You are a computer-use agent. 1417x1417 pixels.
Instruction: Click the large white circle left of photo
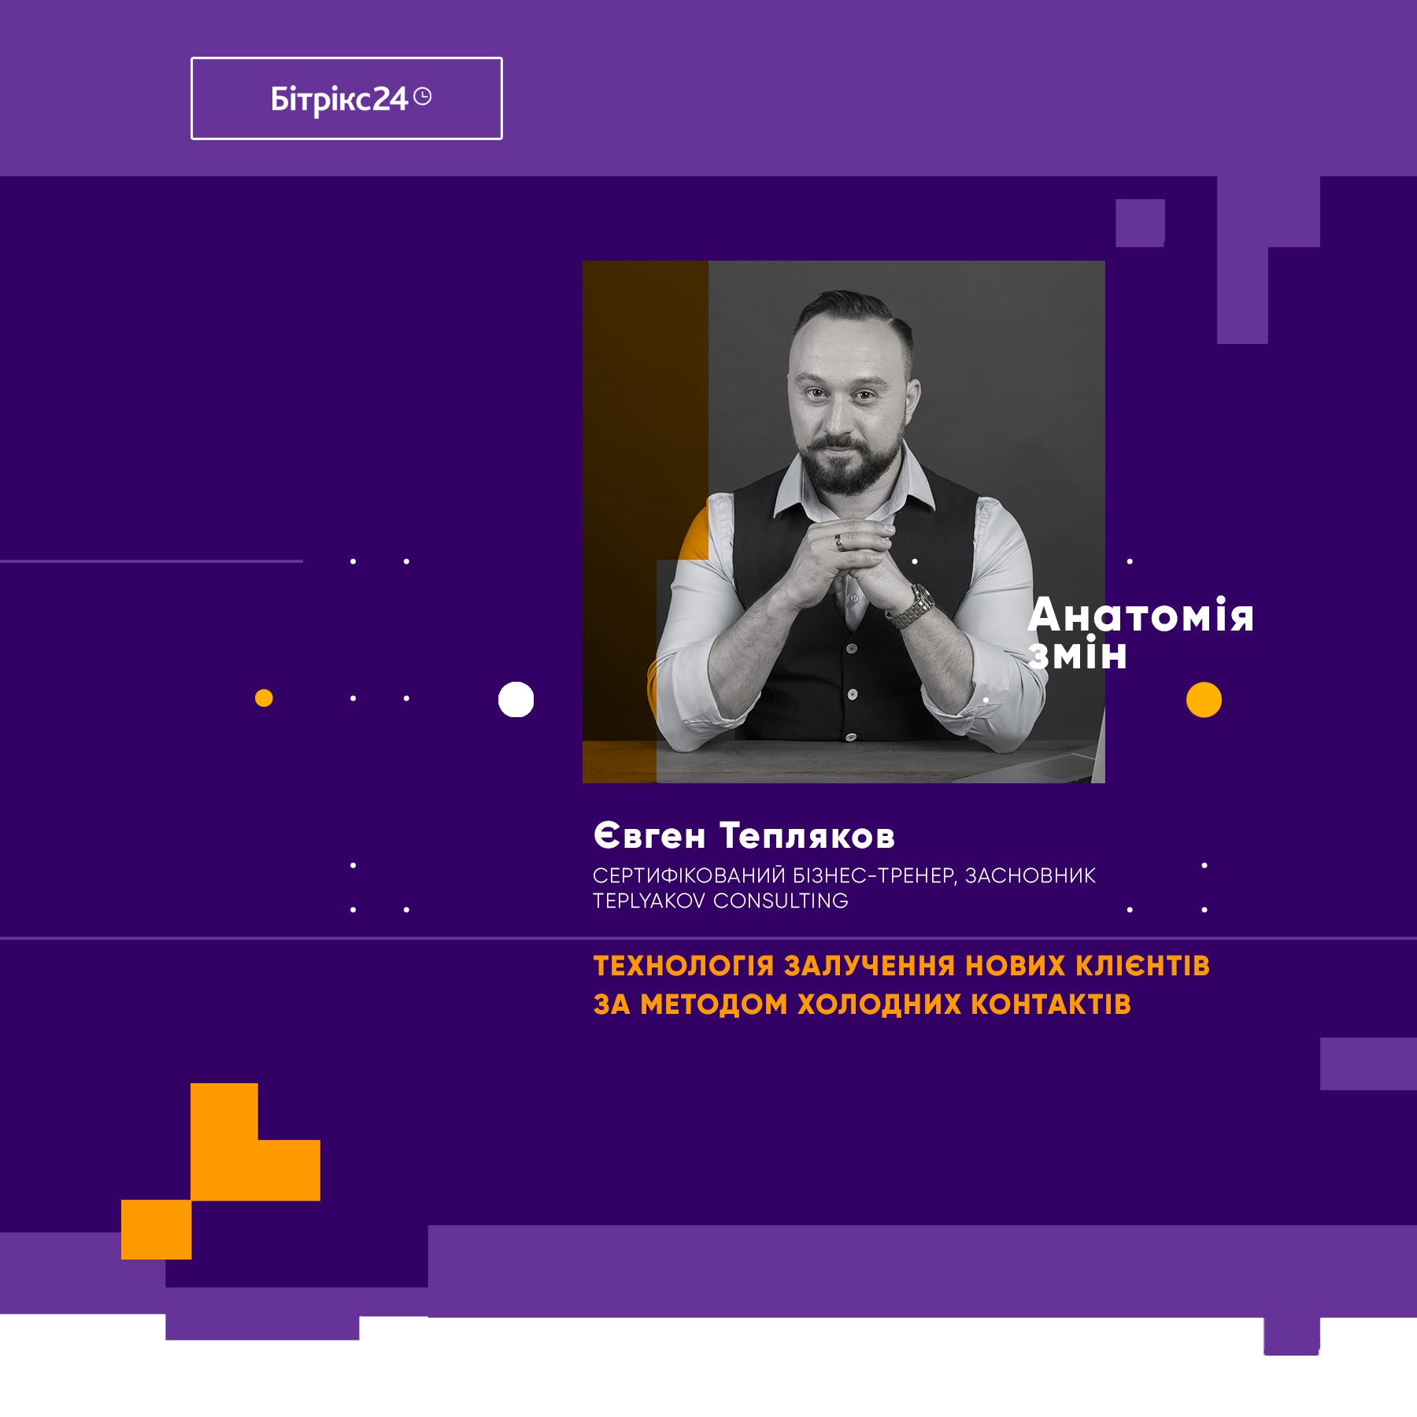tap(516, 699)
